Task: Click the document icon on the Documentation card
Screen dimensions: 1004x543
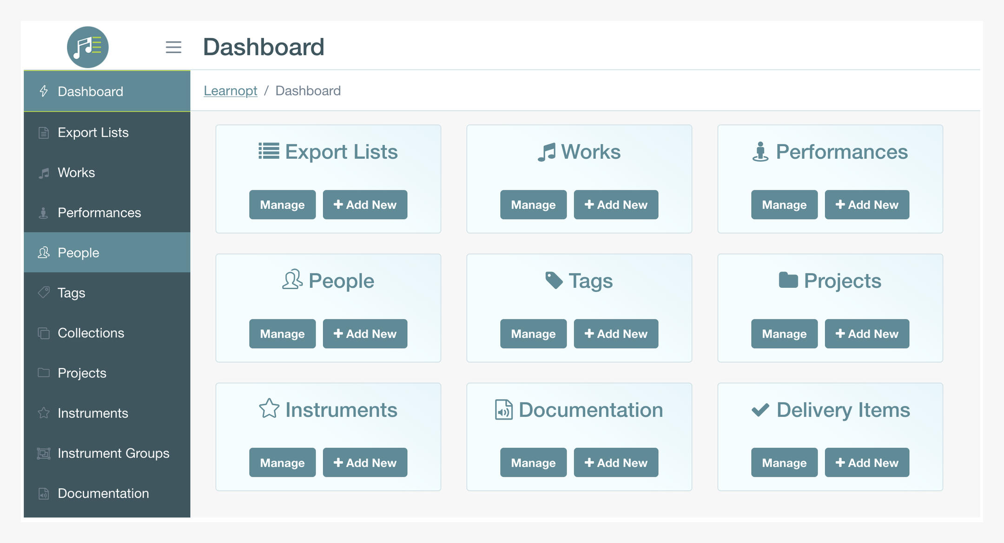Action: [x=503, y=409]
